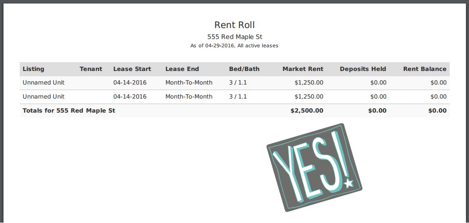Click the 'Deposits Held' column header
469x223 pixels.
tap(363, 69)
